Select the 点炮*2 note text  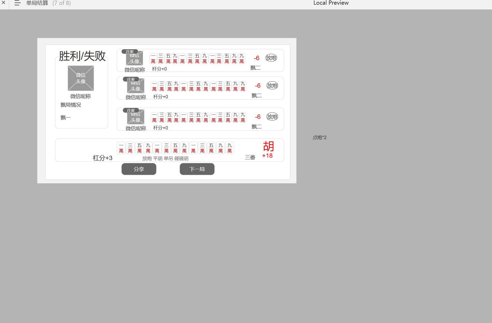point(319,138)
